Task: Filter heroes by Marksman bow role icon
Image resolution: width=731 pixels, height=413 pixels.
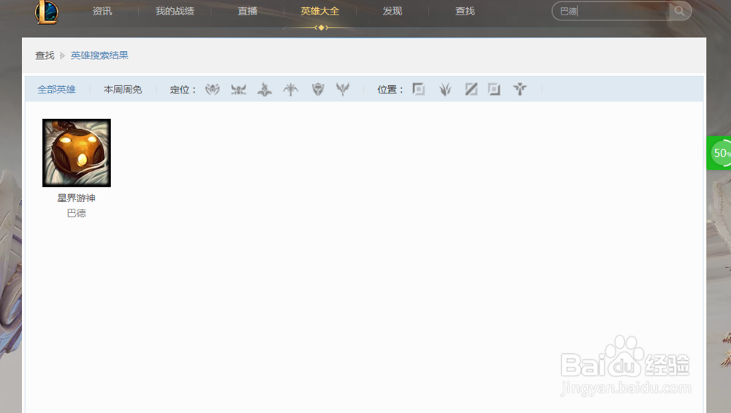Action: (x=290, y=89)
